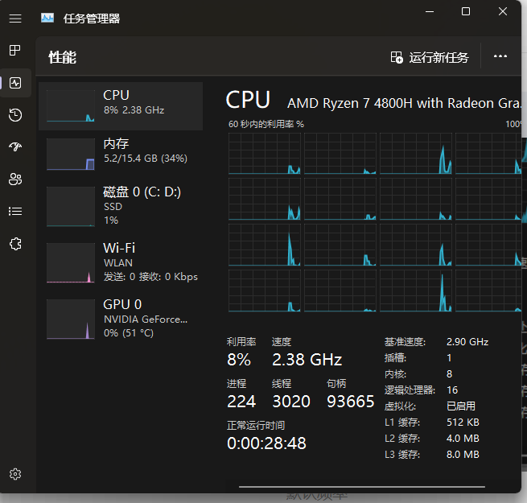527x503 pixels.
Task: Click the GPU 0 mini graph thumbnail
Action: click(71, 319)
